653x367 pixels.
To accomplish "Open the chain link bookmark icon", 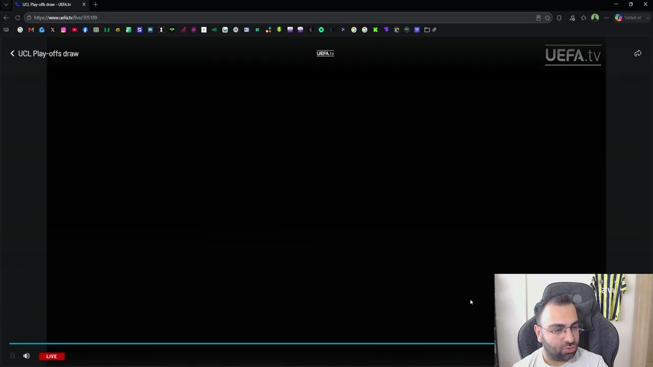I will click(x=434, y=30).
